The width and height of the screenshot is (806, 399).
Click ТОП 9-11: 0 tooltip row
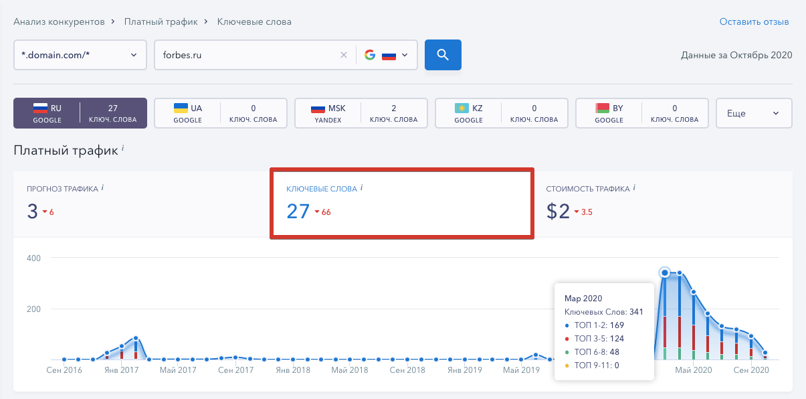point(592,366)
